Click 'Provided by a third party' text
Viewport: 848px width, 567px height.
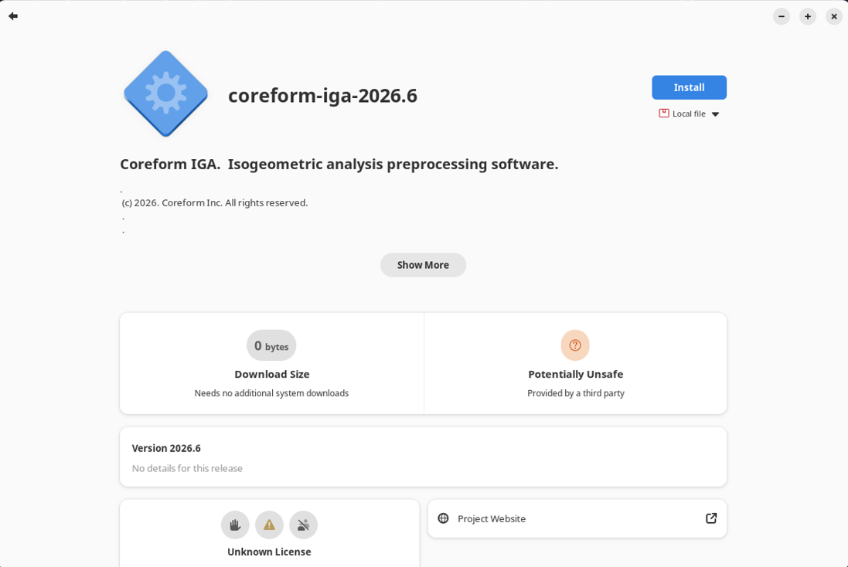point(575,393)
